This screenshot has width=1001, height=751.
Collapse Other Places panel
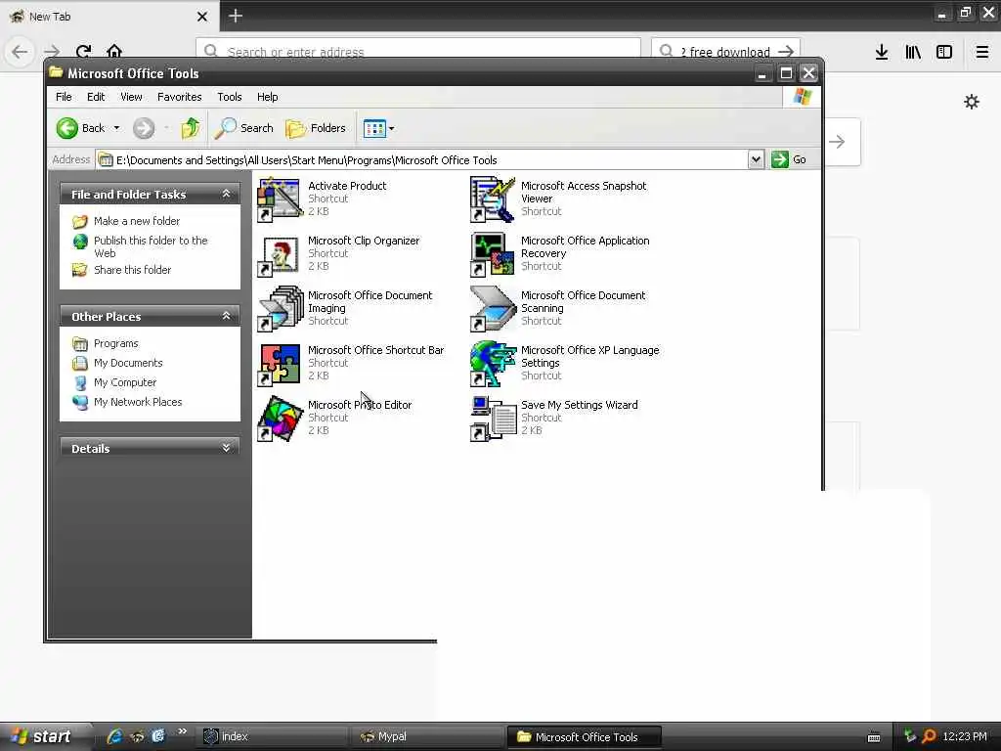[226, 316]
